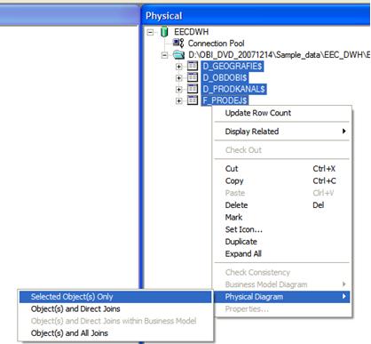371x344 pixels.
Task: Select the D_OBDOBI$ table name
Action: (x=225, y=77)
